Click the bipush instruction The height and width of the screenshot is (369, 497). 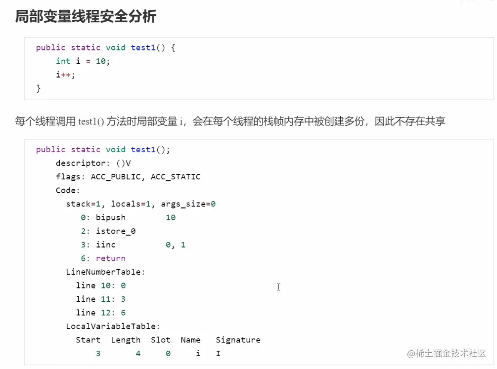(111, 217)
